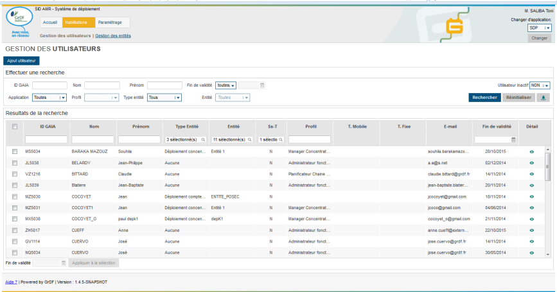
Task: Check the row for MZ5031
Action: coord(15,208)
